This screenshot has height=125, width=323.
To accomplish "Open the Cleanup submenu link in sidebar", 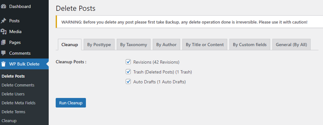I will pos(9,121).
